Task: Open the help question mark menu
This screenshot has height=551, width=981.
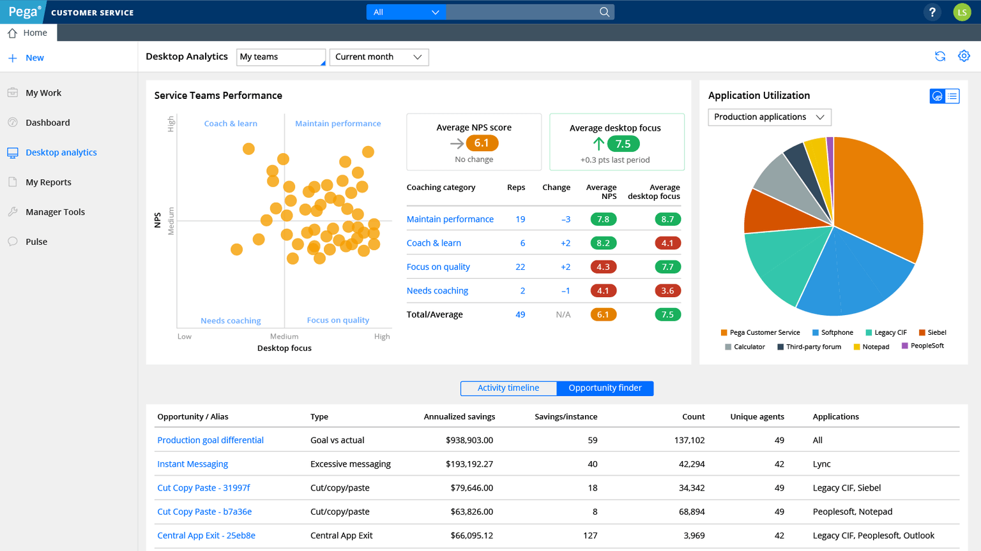Action: click(932, 11)
